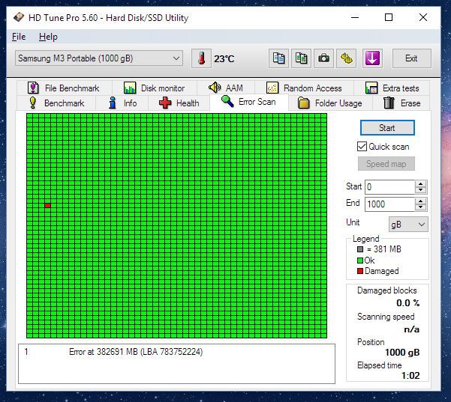Click the Start scan button
Viewport: 451px width, 402px height.
387,128
